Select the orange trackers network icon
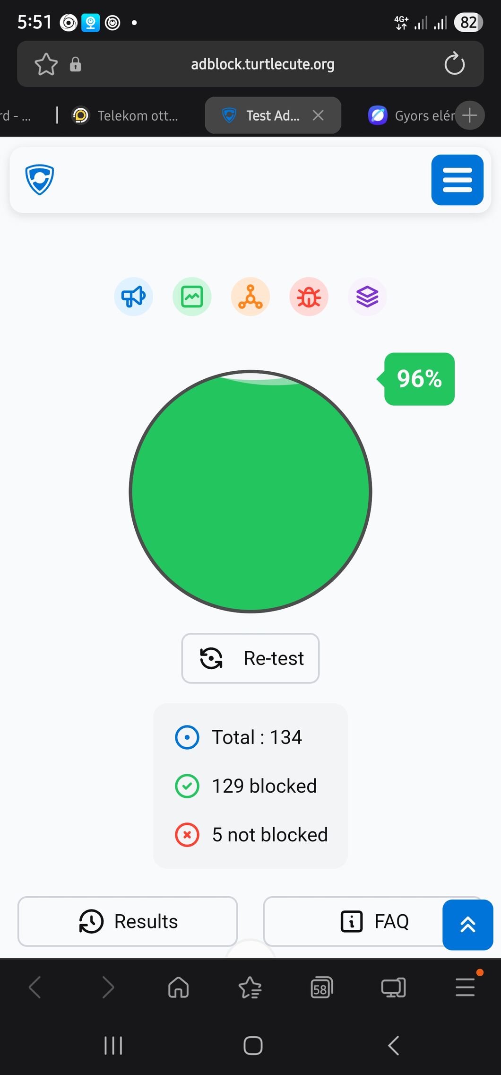The image size is (501, 1075). point(250,297)
